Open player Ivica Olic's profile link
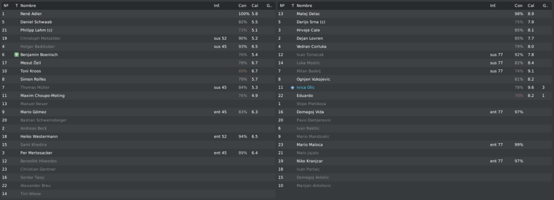The height and width of the screenshot is (200, 554). (x=306, y=88)
